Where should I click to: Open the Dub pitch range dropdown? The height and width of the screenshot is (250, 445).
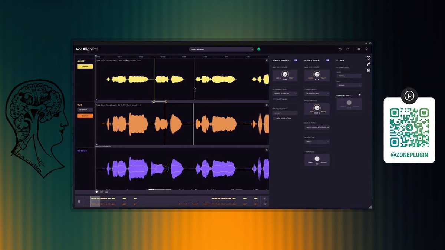pos(349,85)
